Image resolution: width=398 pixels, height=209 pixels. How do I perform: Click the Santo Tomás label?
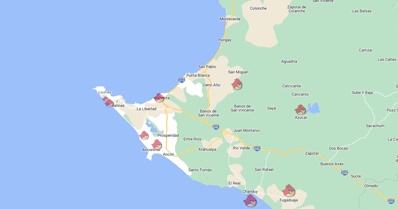[x=200, y=170]
